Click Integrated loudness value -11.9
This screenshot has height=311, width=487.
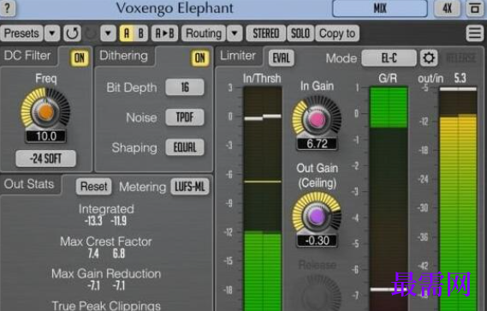119,221
